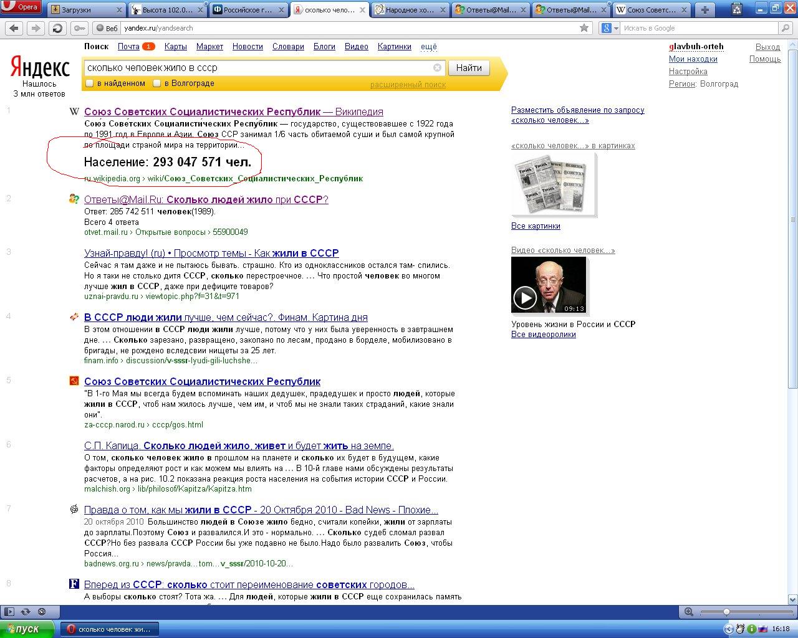Open a new tab with plus icon
Screen dimensions: 798x638
705,9
